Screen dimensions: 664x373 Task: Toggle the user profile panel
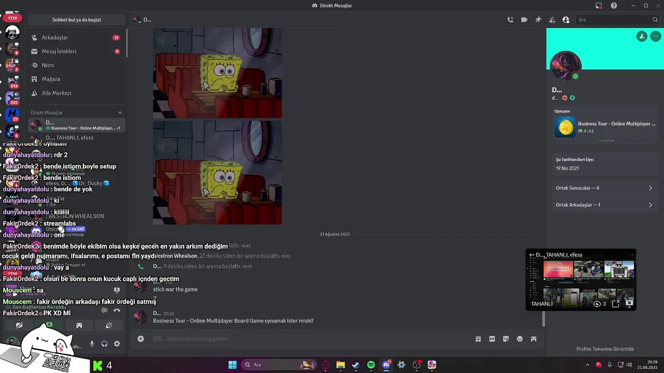[566, 20]
